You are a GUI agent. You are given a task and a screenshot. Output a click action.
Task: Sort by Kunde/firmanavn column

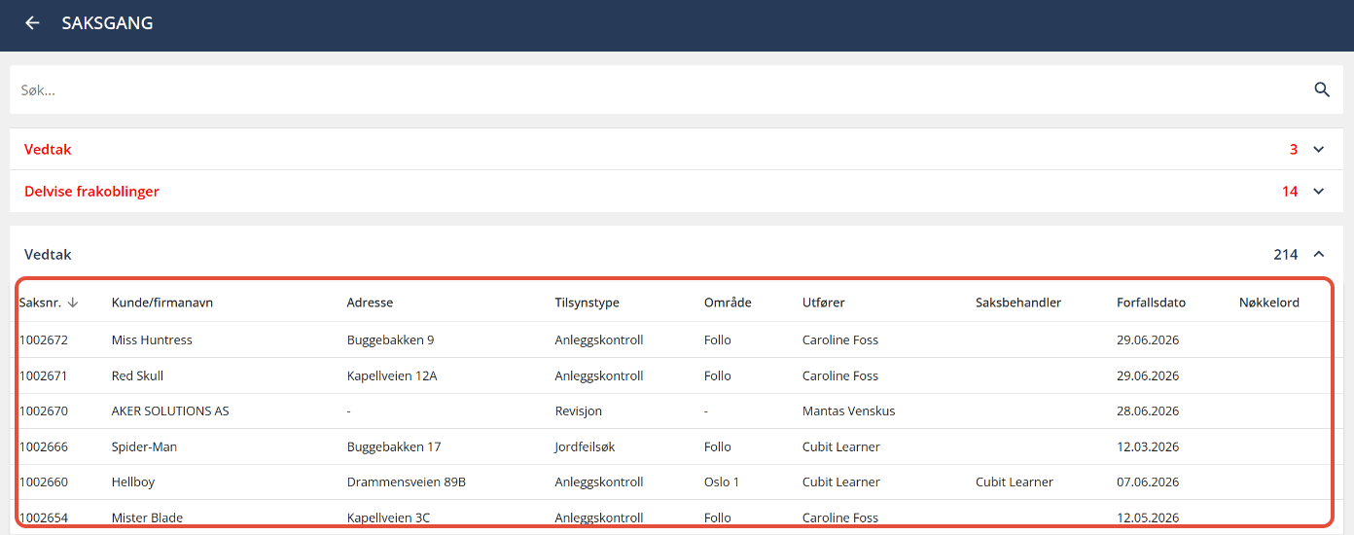(162, 303)
